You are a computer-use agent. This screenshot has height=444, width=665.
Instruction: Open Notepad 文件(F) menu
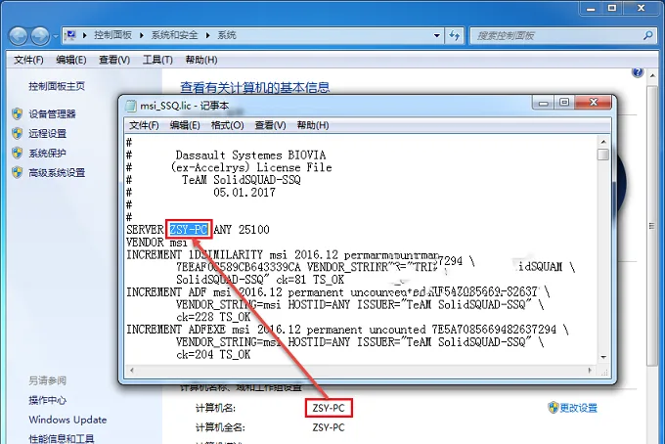[144, 125]
